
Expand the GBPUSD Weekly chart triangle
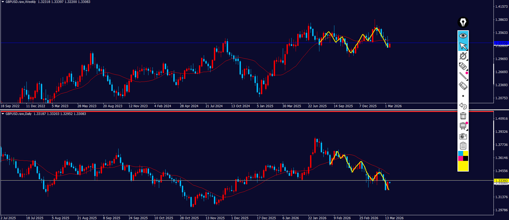point(3,2)
